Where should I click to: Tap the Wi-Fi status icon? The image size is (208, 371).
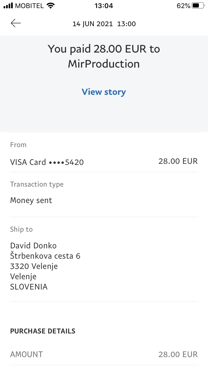[51, 6]
